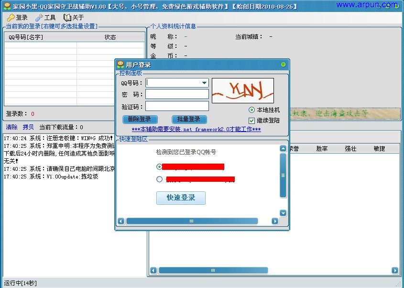The height and width of the screenshot is (288, 404).
Task: Select the first detected QQ account radio
Action: (x=159, y=166)
